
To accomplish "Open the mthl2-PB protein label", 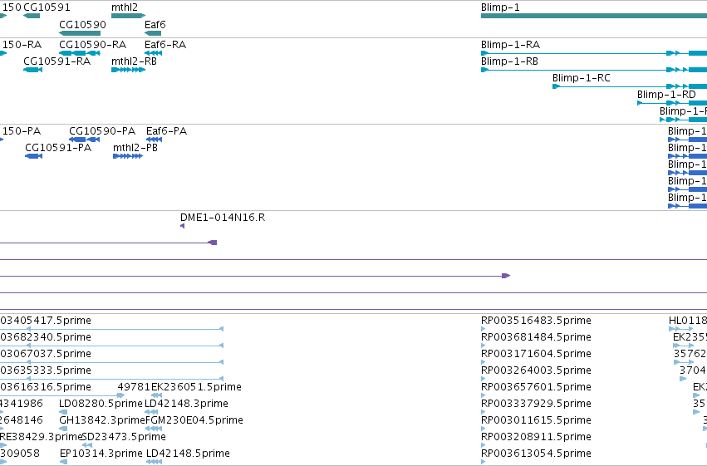I will pyautogui.click(x=135, y=148).
